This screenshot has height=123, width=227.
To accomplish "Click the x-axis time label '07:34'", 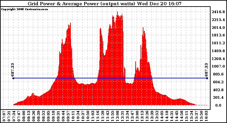I will [x=14, y=116].
